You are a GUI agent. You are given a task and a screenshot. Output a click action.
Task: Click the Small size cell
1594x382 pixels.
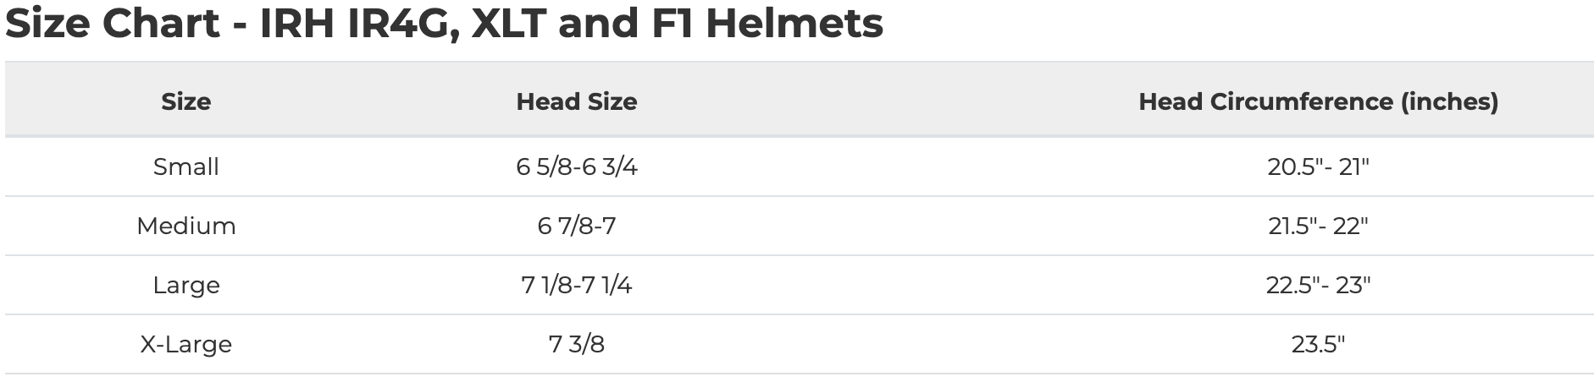pos(185,167)
